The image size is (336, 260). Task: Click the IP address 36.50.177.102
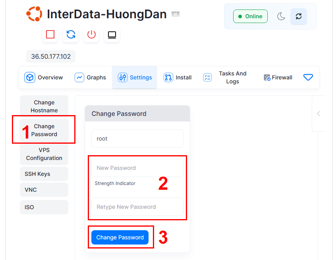point(51,56)
